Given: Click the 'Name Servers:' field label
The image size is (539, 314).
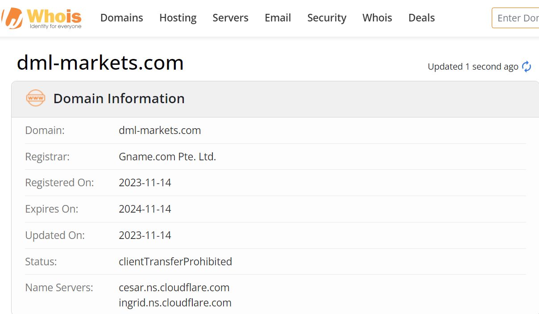Looking at the screenshot, I should (59, 287).
